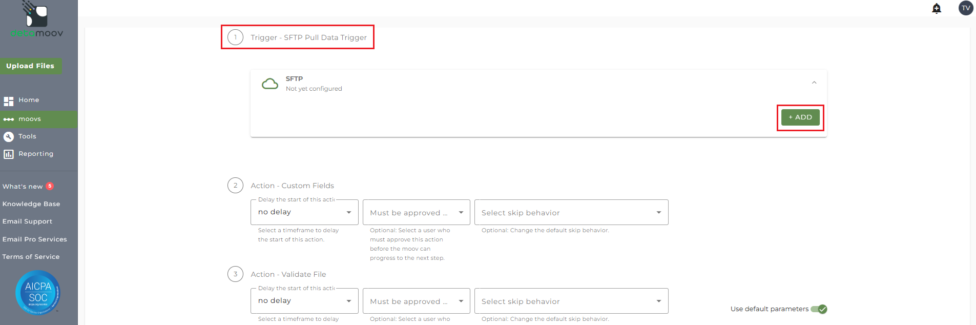Image resolution: width=976 pixels, height=325 pixels.
Task: Click the Tools wrench icon
Action: [9, 136]
